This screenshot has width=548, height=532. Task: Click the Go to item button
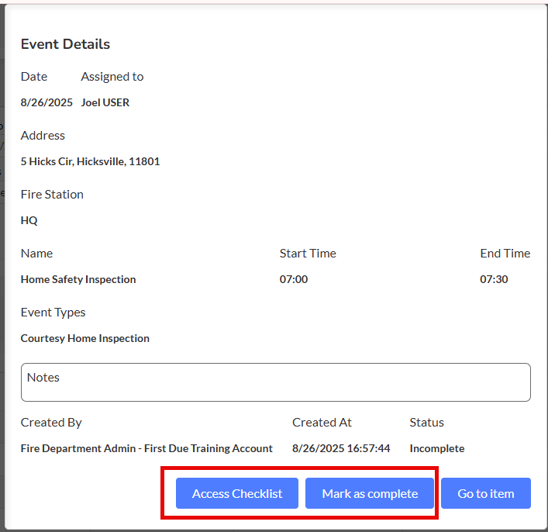tap(485, 493)
